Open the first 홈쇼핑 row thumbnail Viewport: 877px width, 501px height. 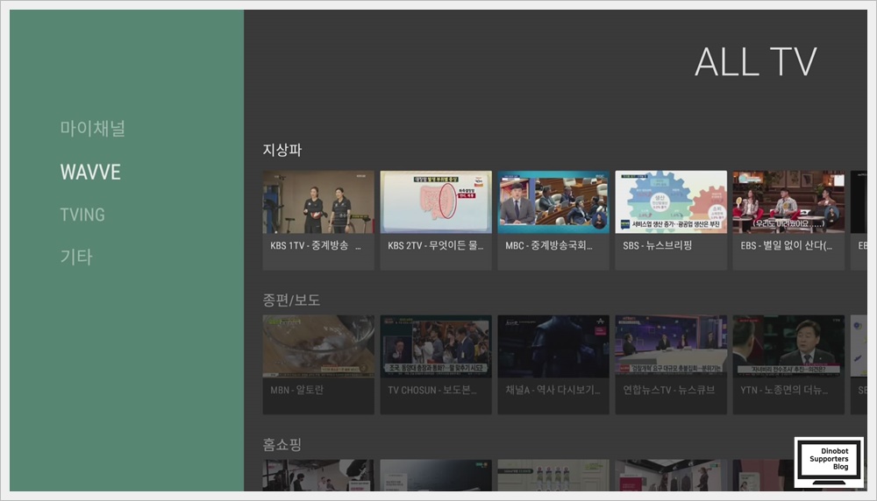coord(318,476)
